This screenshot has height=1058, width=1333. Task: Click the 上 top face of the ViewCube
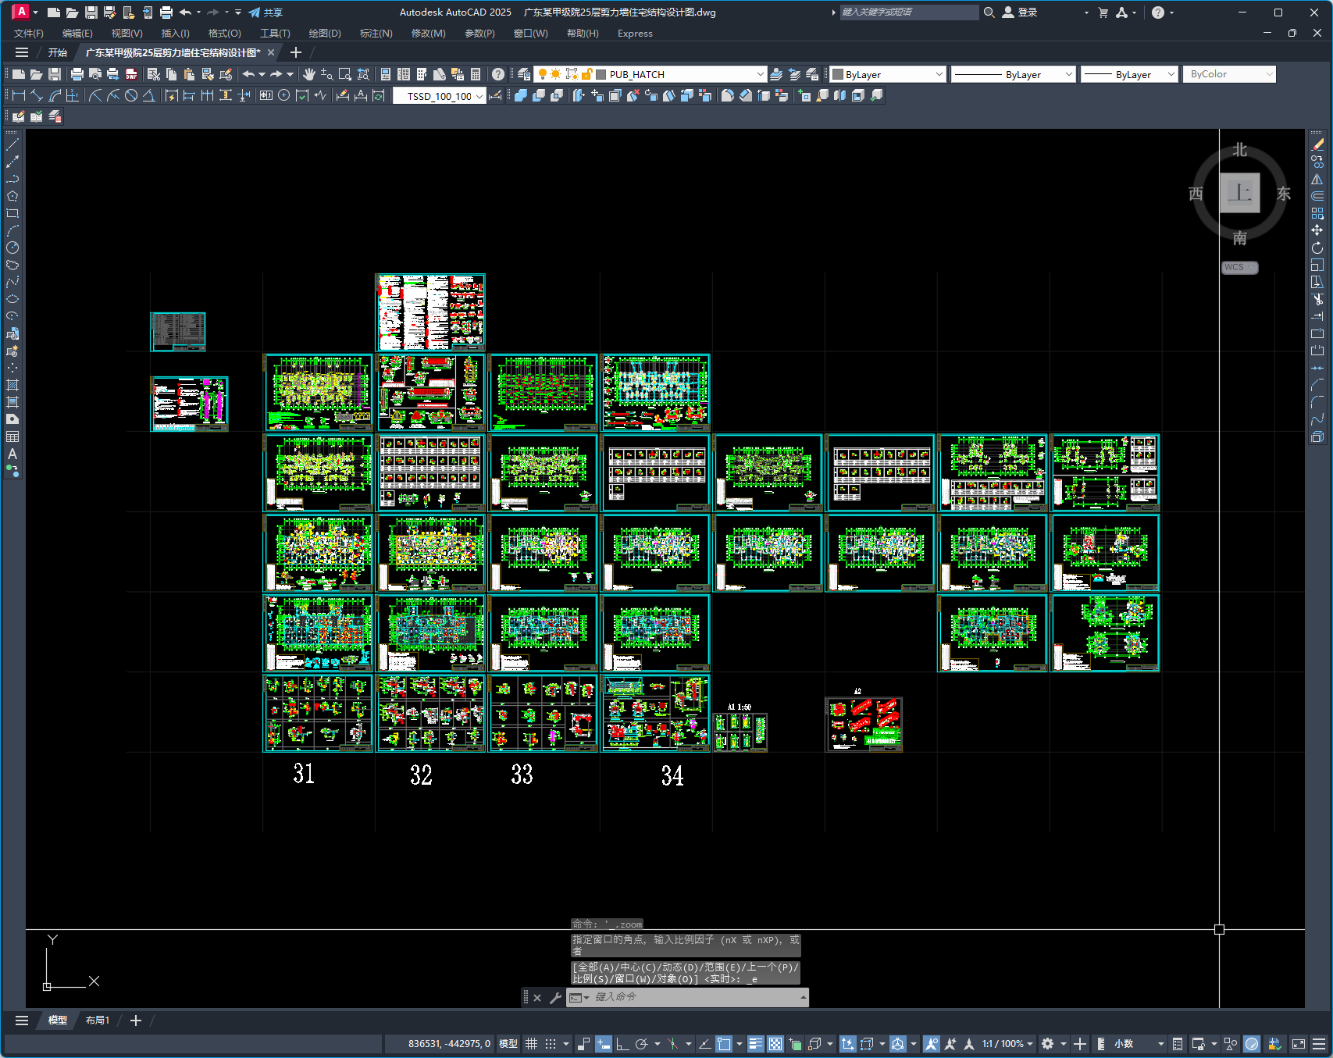(x=1240, y=193)
